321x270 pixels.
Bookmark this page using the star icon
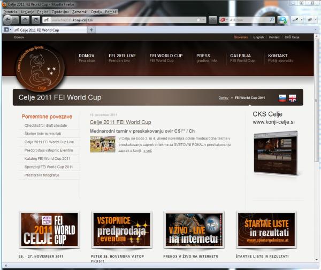(x=198, y=20)
